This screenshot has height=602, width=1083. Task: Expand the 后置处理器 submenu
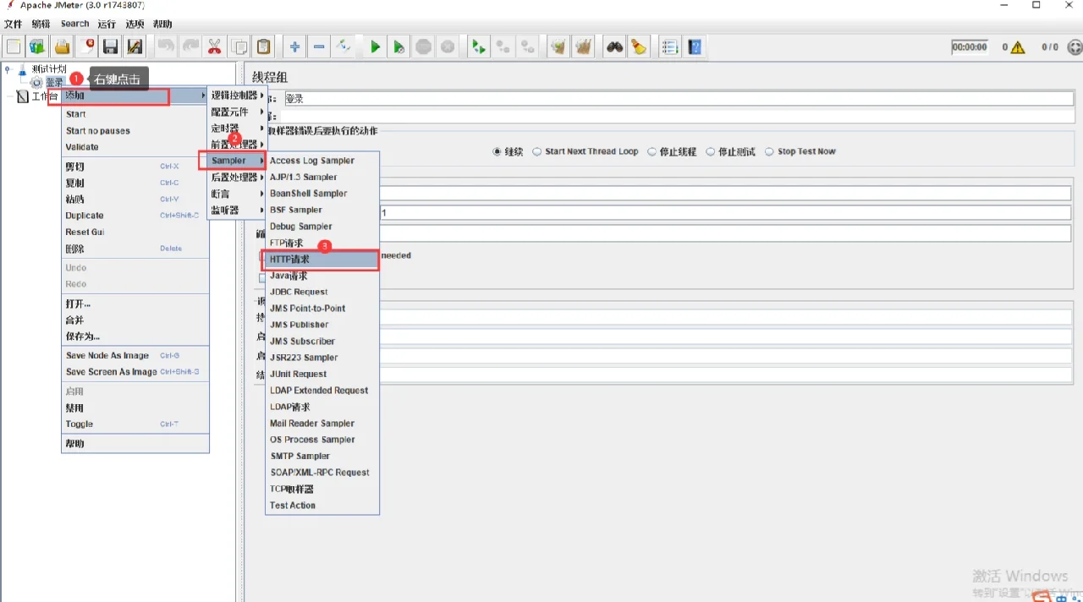(x=238, y=178)
